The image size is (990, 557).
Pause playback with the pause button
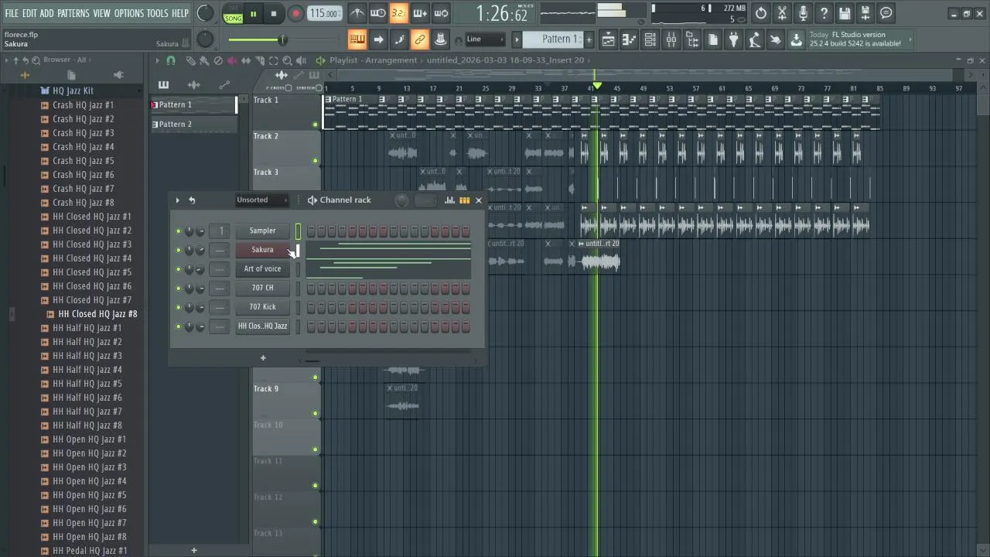pos(253,13)
